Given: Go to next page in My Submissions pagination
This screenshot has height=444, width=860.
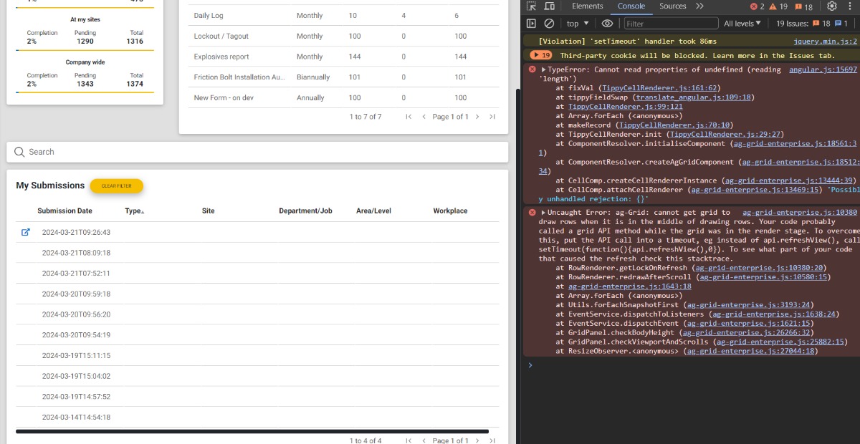Looking at the screenshot, I should [x=477, y=440].
